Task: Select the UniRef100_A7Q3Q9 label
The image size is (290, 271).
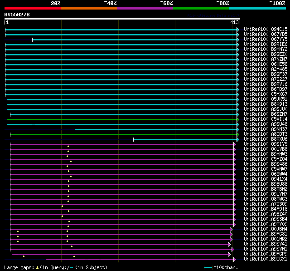Action: [266, 204]
